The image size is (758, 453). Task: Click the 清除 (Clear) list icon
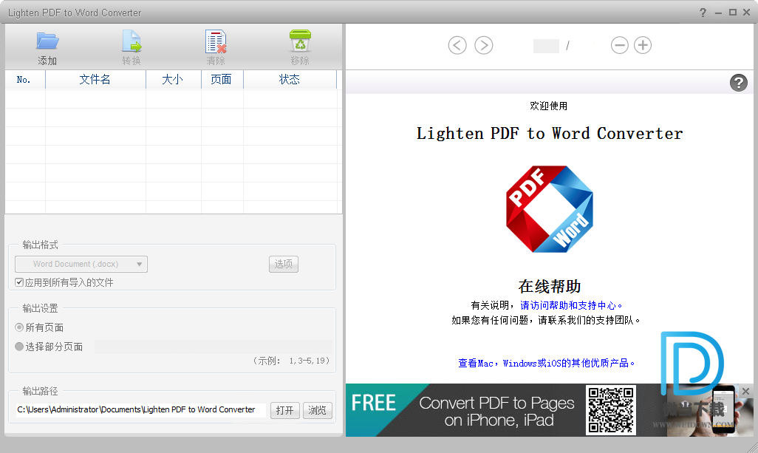click(216, 41)
